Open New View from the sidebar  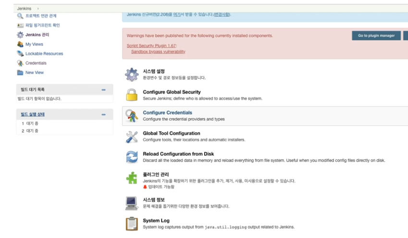[35, 73]
